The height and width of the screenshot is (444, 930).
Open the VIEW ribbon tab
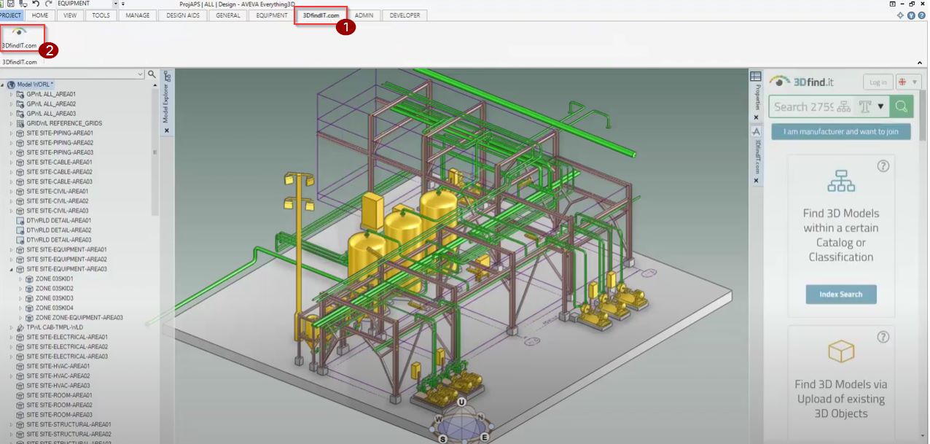[x=70, y=15]
